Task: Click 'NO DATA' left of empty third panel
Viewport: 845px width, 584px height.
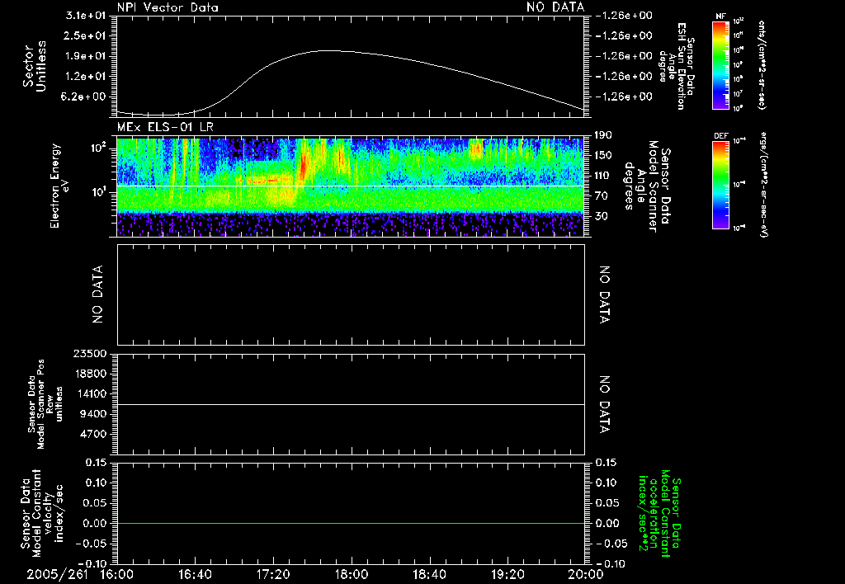Action: [x=97, y=294]
